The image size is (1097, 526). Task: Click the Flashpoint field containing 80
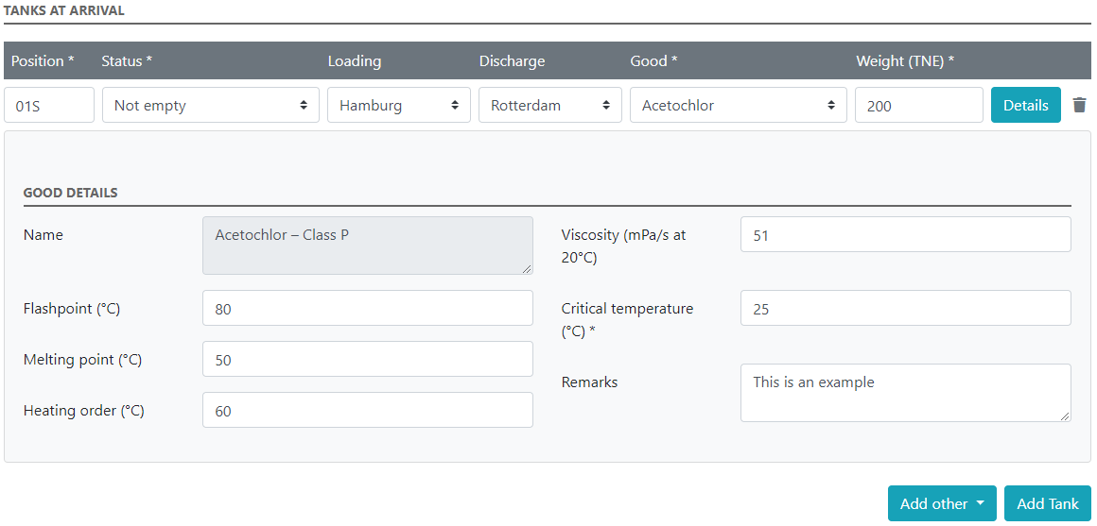click(367, 308)
